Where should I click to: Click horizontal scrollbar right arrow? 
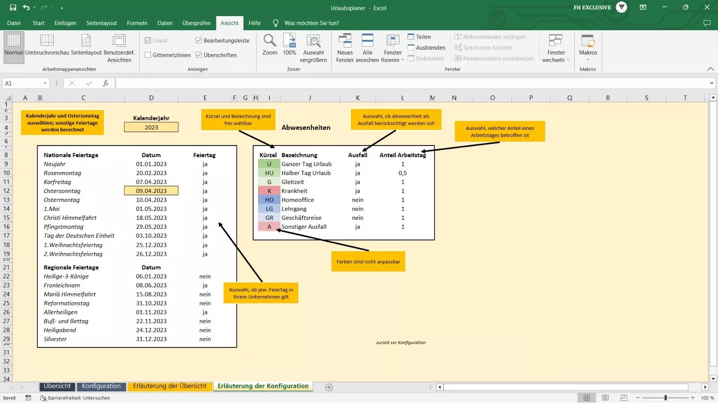coord(705,387)
